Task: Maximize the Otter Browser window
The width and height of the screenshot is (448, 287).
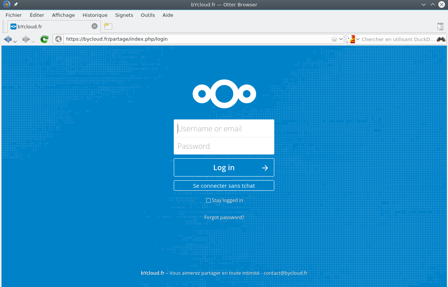Action: point(433,4)
